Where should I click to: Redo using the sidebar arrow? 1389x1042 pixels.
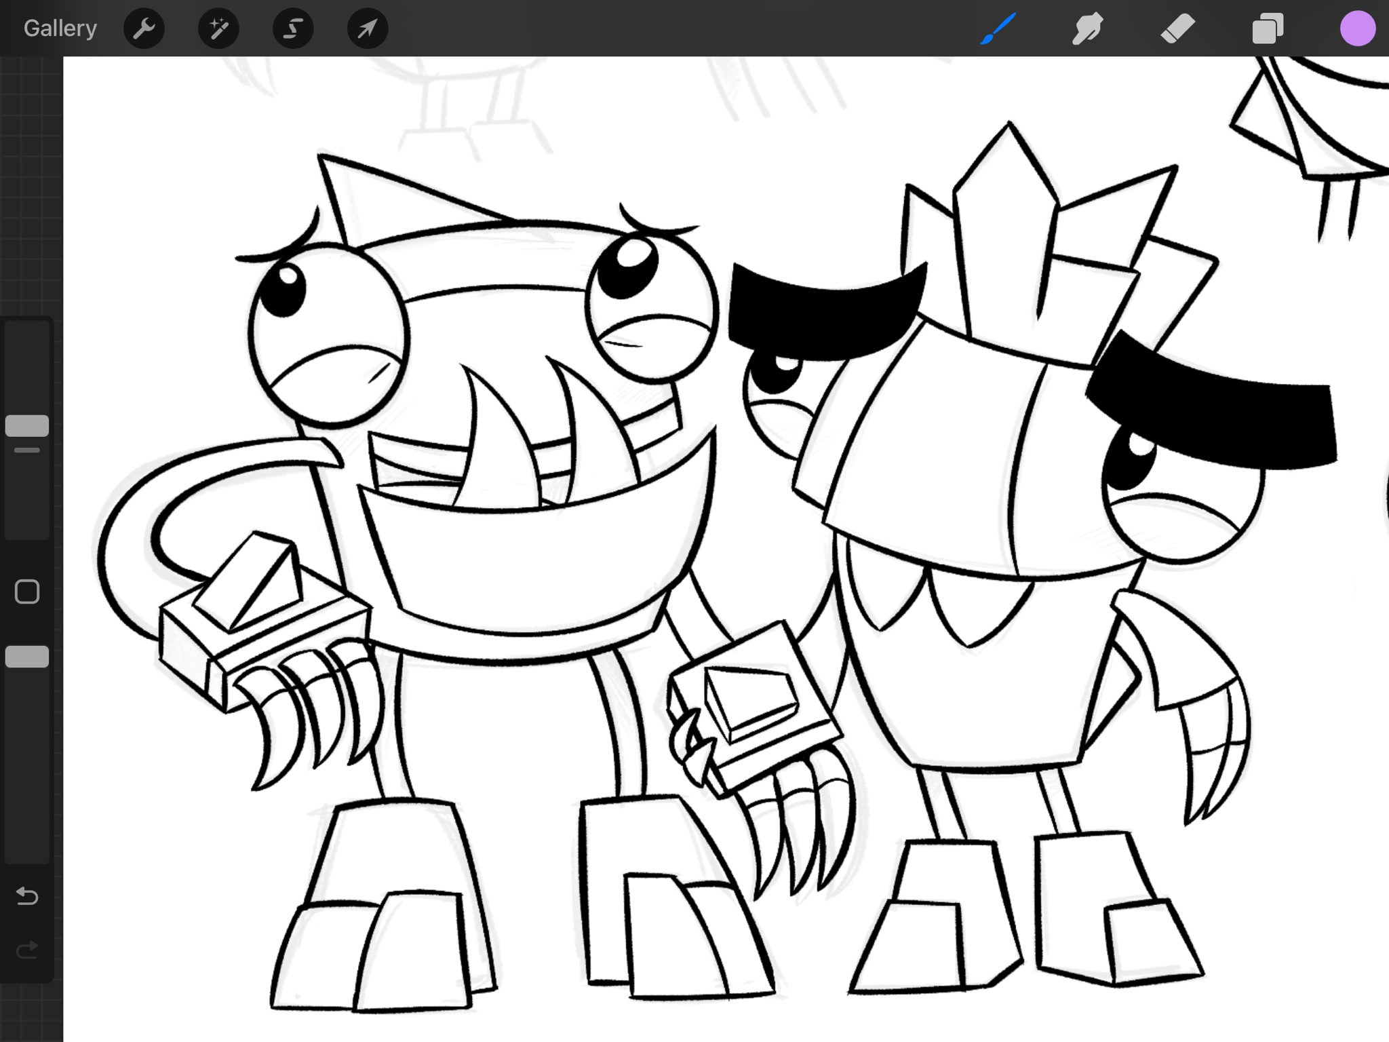27,950
